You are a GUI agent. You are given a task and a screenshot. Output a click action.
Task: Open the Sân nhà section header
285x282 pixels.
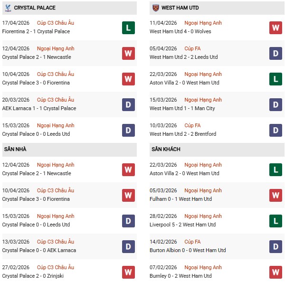tap(15, 149)
